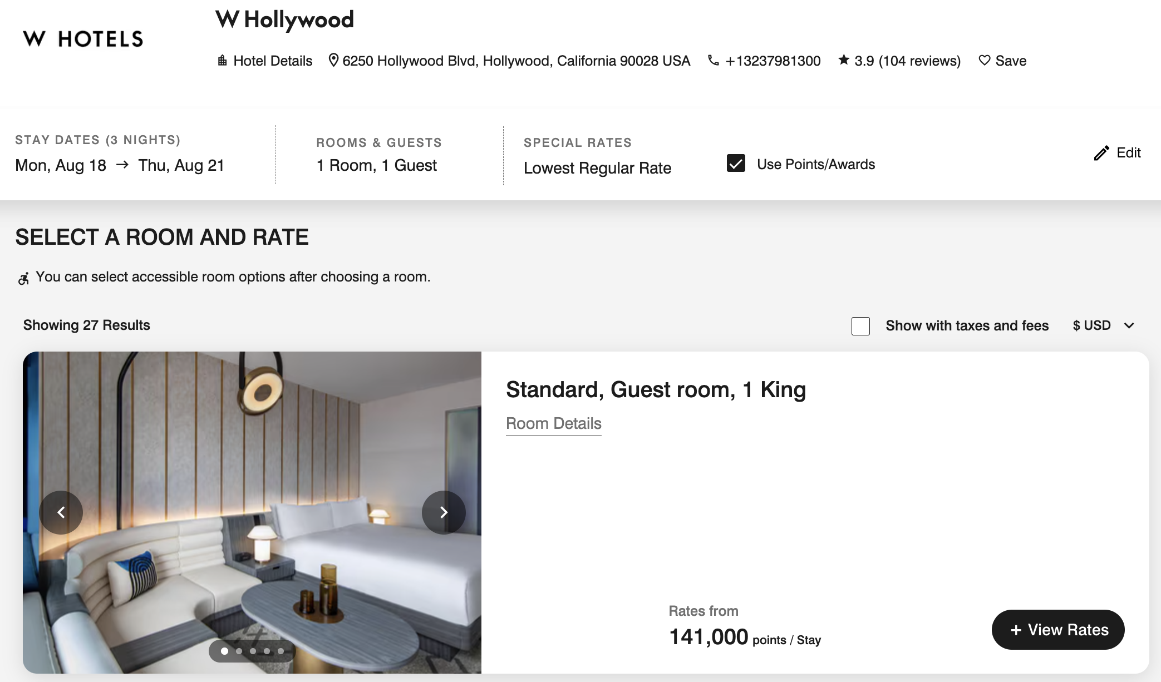Click the phone handset icon
Screen dimensions: 1161x682
[x=713, y=60]
